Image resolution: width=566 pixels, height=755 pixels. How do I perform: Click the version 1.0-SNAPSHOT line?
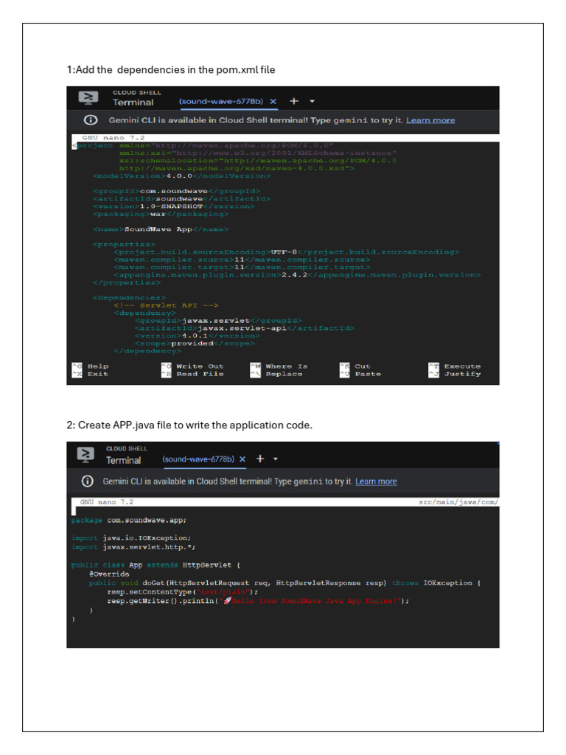click(173, 206)
